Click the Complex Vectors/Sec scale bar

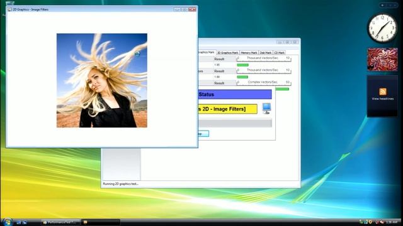coord(264,83)
